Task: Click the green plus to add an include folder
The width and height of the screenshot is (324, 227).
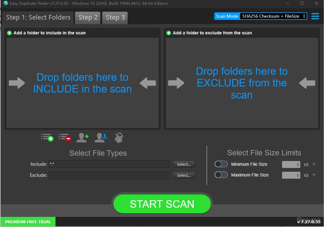Action: point(9,33)
